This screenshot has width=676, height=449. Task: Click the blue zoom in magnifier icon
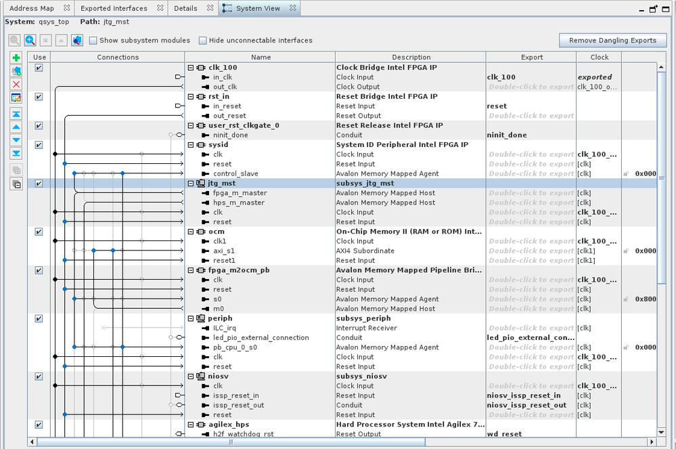tap(30, 41)
